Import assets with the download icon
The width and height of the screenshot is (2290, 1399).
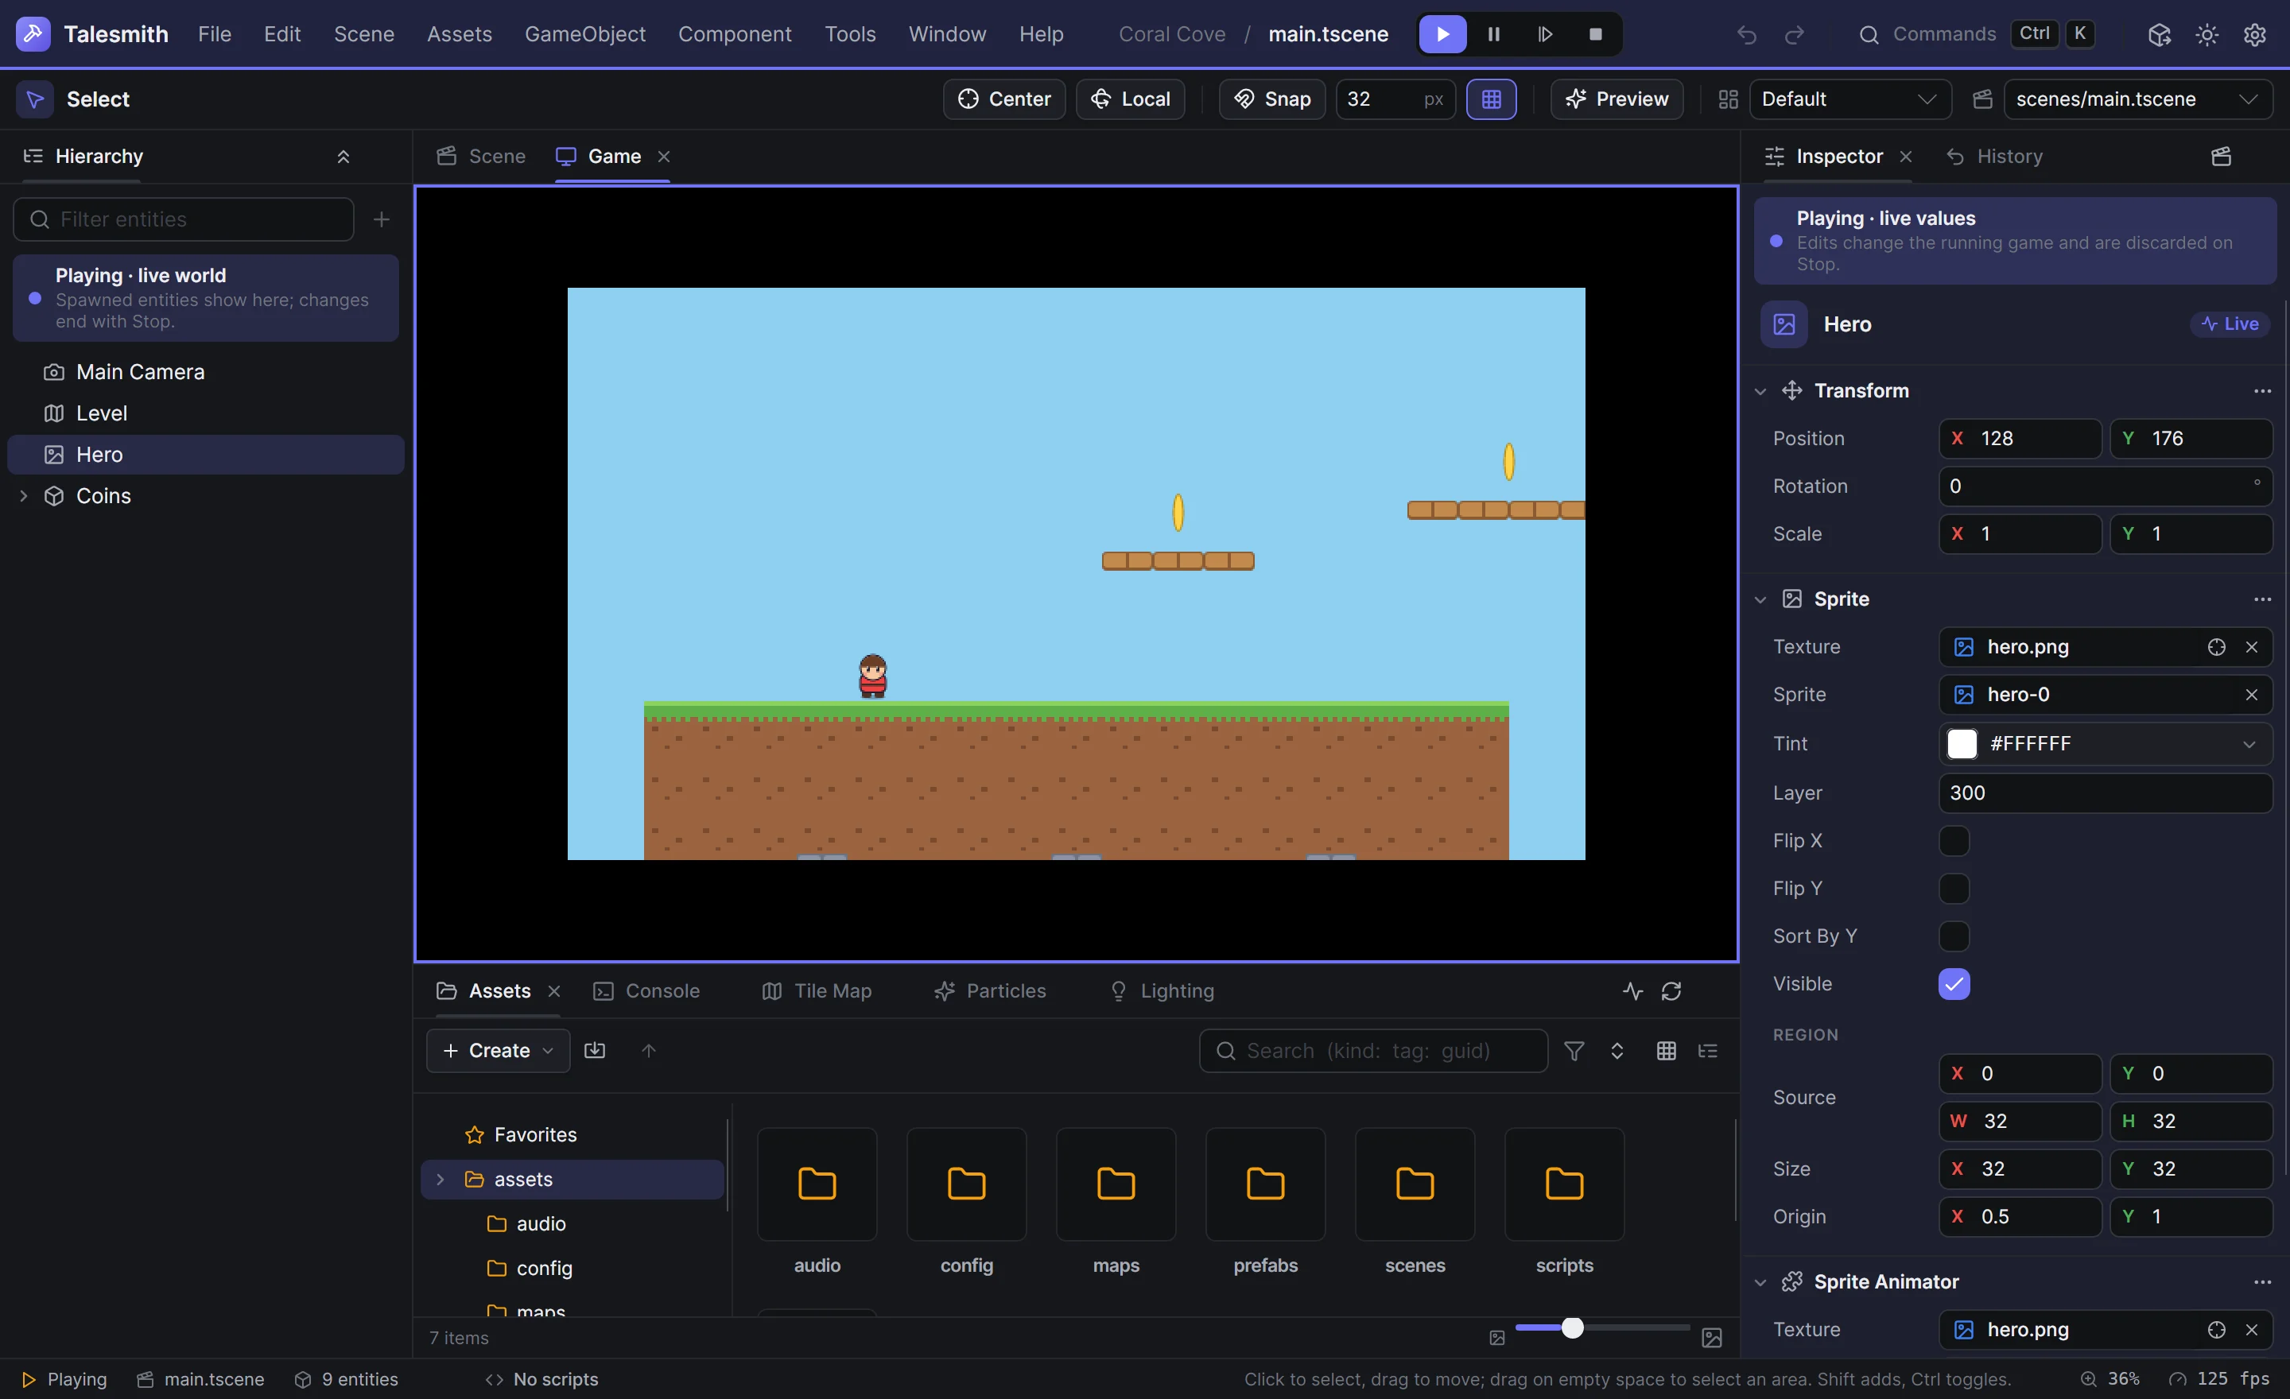click(594, 1051)
